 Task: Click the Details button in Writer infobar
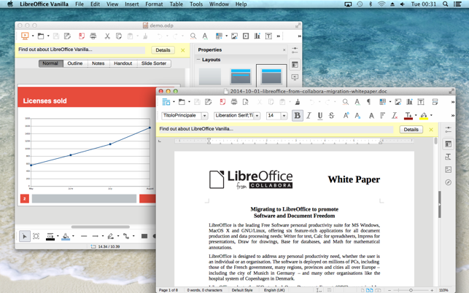pyautogui.click(x=411, y=130)
